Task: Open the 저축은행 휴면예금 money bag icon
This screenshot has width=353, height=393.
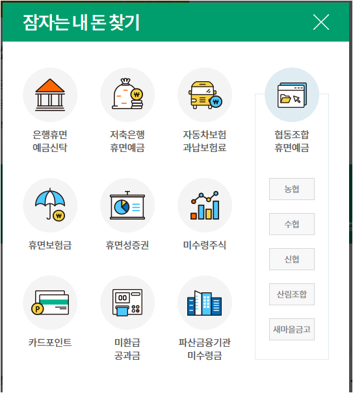Action: (127, 95)
